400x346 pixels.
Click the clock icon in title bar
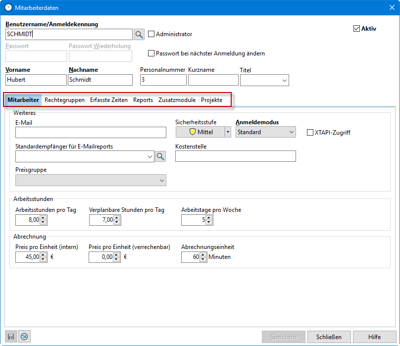[x=8, y=7]
